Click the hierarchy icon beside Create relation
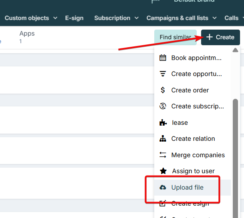Viewport: 244px width, 218px height. pyautogui.click(x=163, y=139)
